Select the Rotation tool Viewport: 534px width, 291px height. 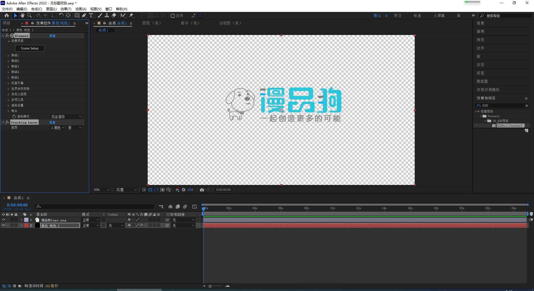(x=61, y=16)
